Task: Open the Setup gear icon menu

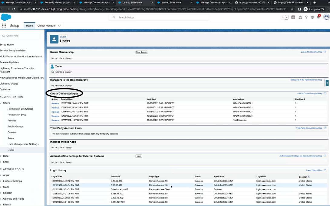Action: (312, 18)
